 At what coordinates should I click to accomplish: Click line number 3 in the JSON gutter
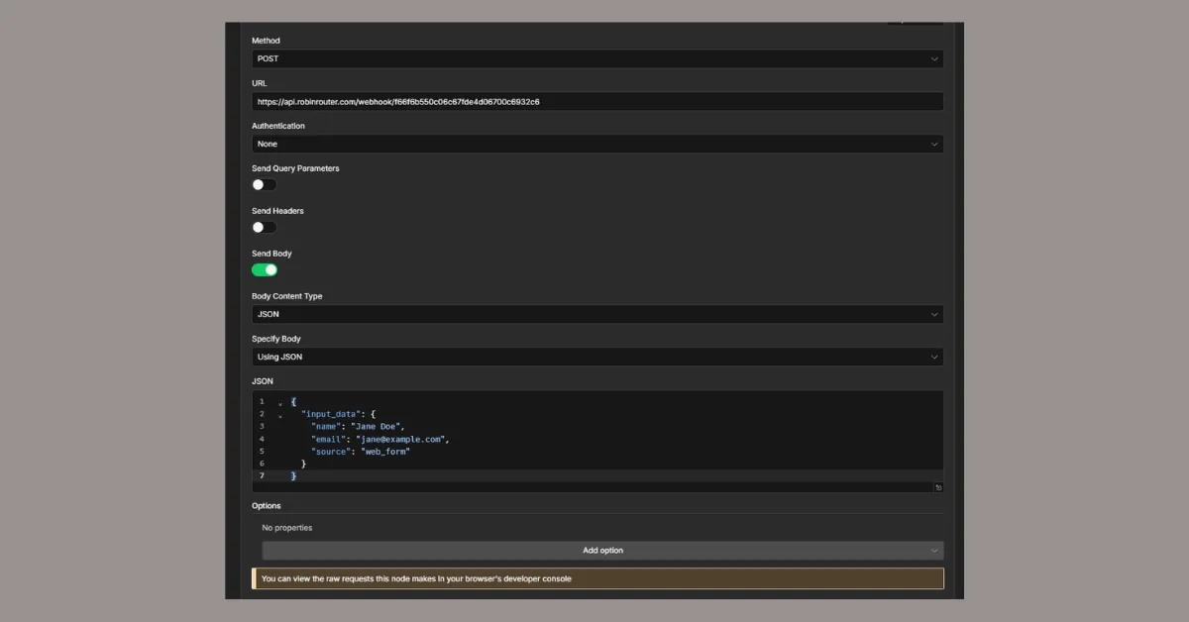point(262,426)
